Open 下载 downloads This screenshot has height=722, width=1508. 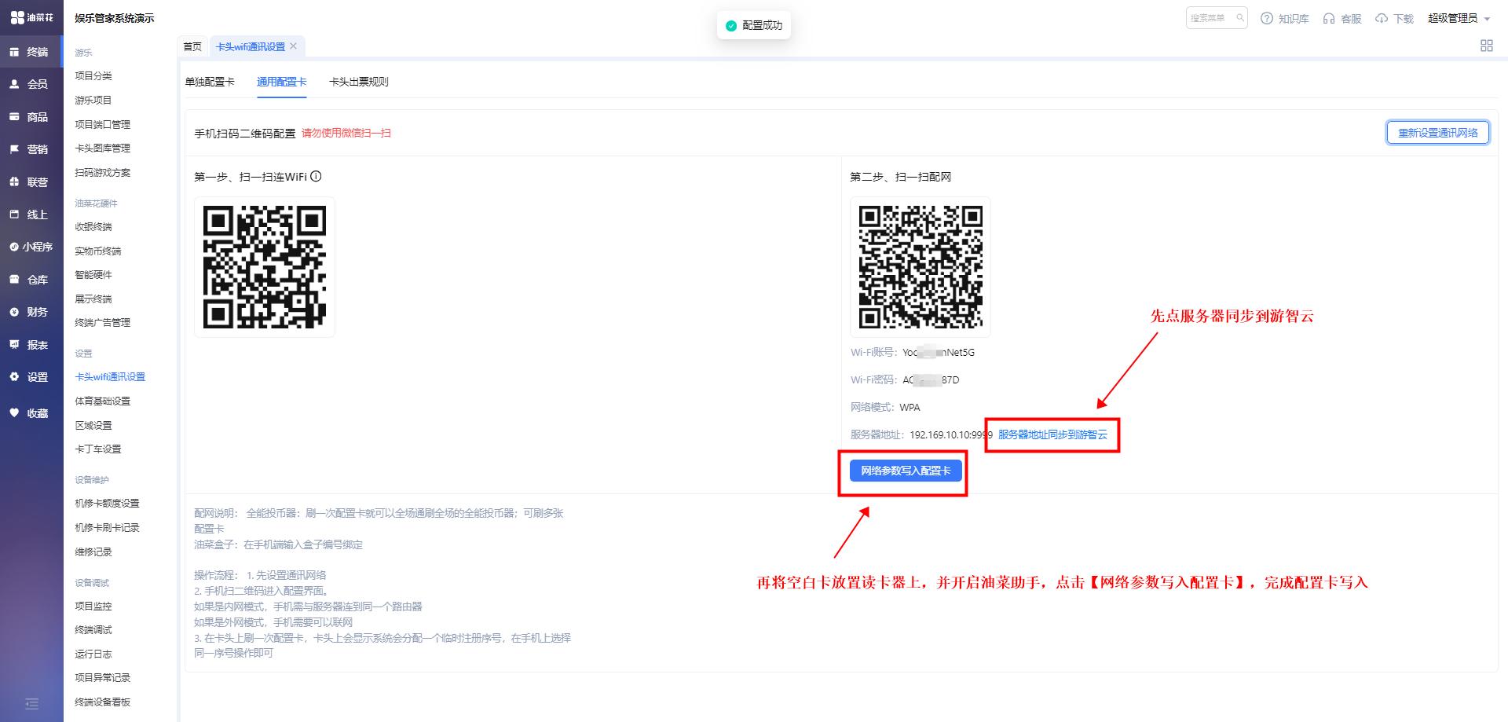[1394, 18]
